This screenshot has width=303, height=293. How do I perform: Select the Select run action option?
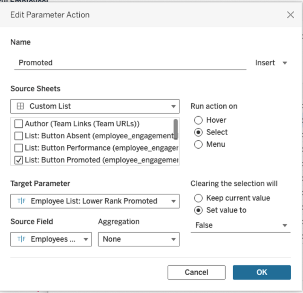[198, 133]
